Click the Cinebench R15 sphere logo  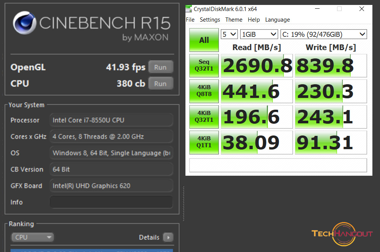[24, 23]
